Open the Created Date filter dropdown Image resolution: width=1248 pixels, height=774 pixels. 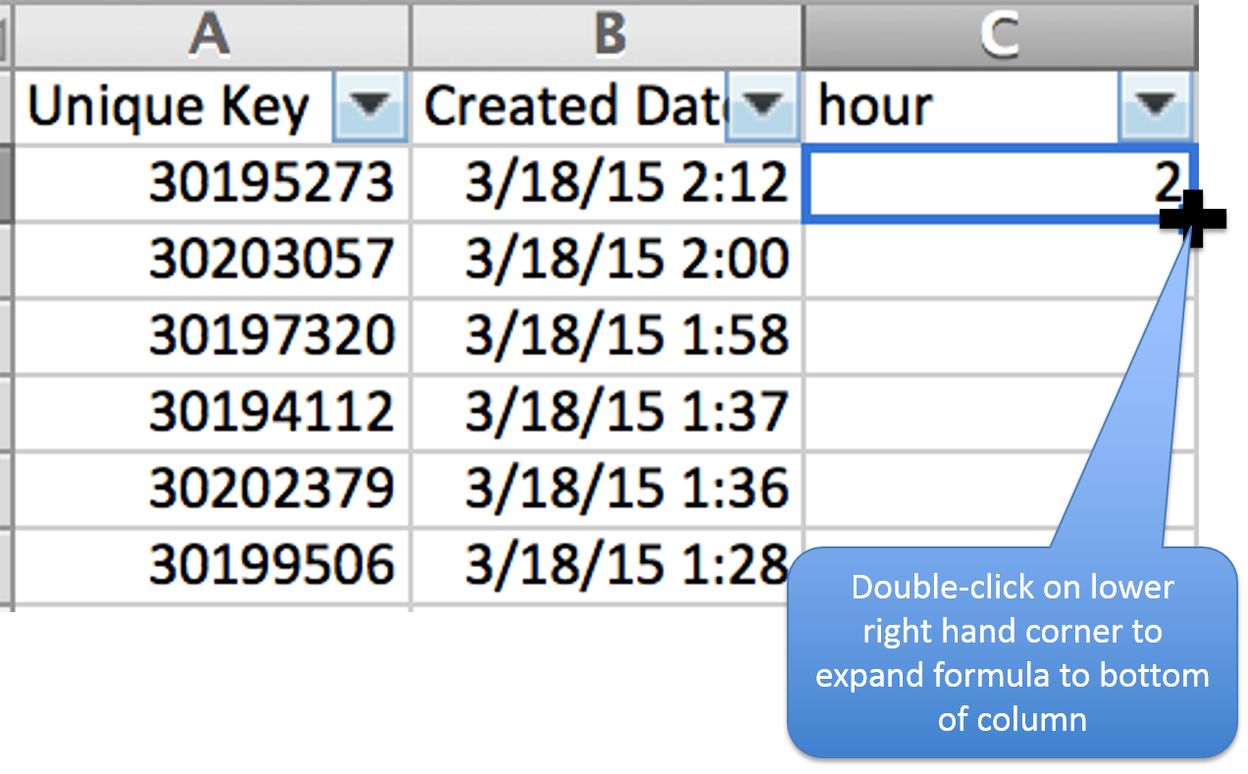(x=763, y=104)
